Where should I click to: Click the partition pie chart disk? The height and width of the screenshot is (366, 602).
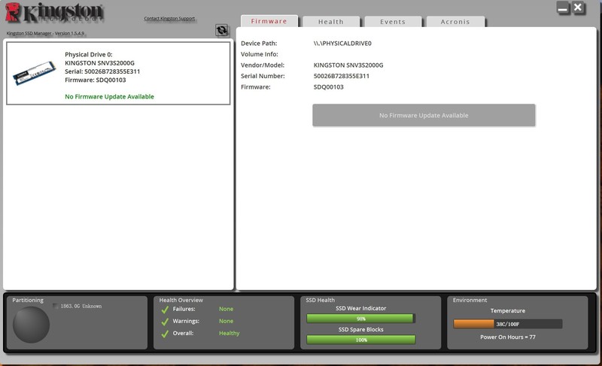pyautogui.click(x=31, y=325)
